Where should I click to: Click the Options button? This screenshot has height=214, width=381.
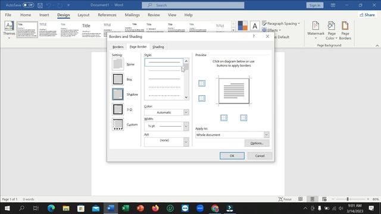click(x=257, y=143)
